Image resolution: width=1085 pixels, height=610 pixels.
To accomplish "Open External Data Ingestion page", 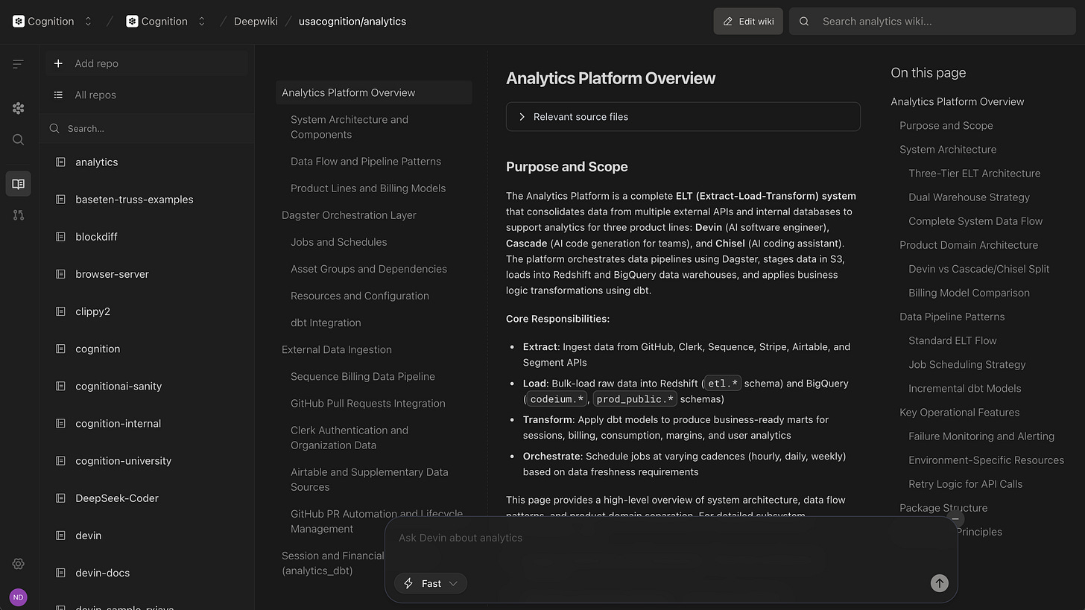I will 337,349.
